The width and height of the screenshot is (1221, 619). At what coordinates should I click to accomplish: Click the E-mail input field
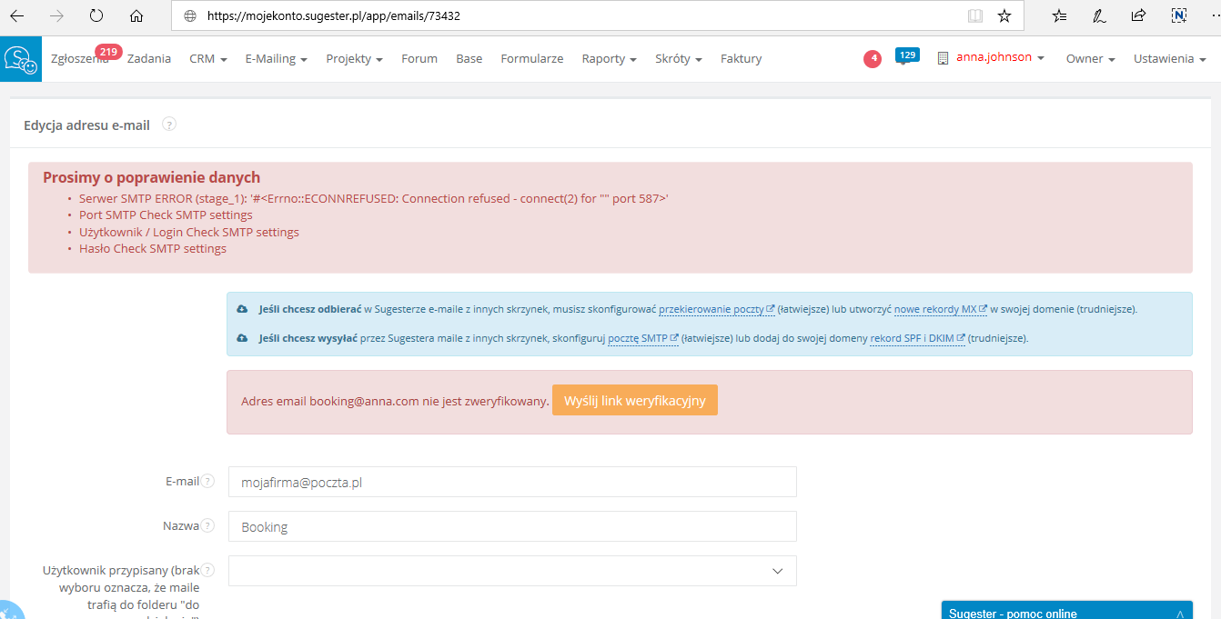point(512,482)
